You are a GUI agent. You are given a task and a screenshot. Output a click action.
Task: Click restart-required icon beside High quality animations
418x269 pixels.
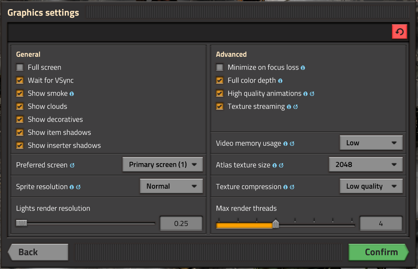click(312, 94)
